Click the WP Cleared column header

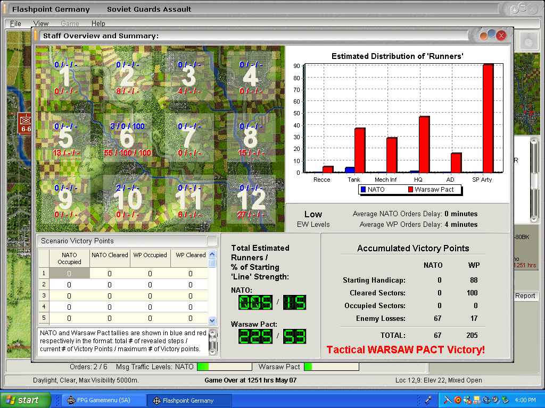coord(191,259)
